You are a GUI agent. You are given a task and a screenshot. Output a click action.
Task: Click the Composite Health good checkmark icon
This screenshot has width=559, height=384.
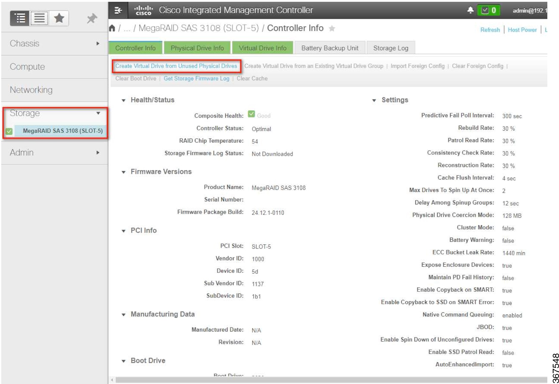[x=251, y=114]
